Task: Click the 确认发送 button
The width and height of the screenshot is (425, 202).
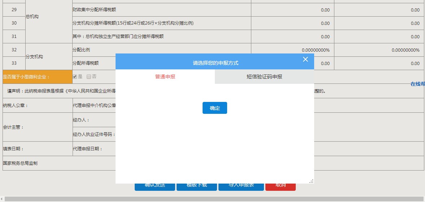Action: [155, 186]
